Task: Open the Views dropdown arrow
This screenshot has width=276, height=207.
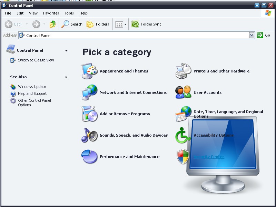Action: pyautogui.click(x=125, y=24)
